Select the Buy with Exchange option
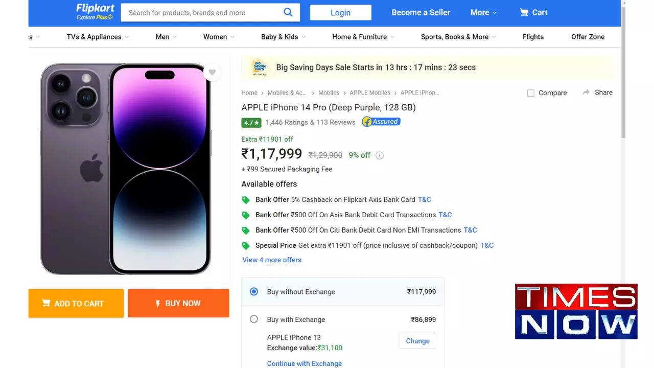The image size is (654, 368). click(x=254, y=319)
